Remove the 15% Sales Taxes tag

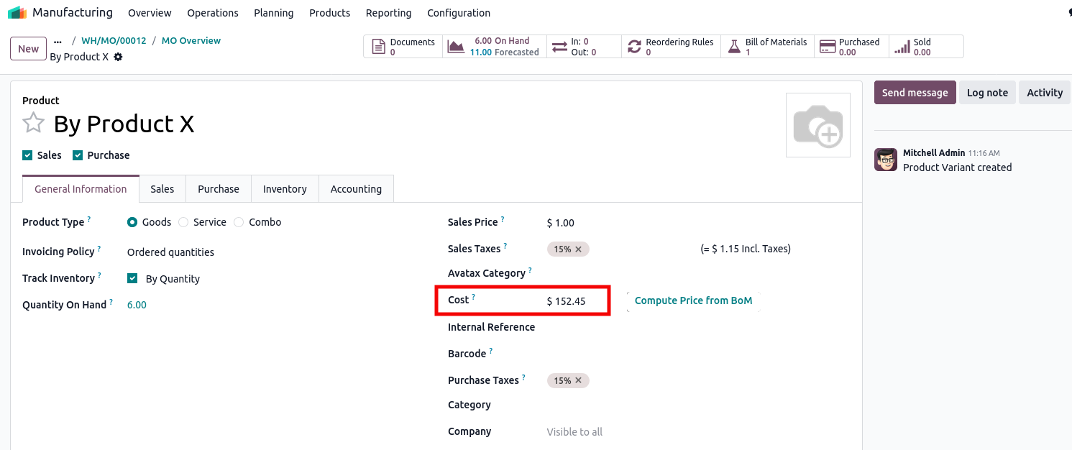[579, 249]
